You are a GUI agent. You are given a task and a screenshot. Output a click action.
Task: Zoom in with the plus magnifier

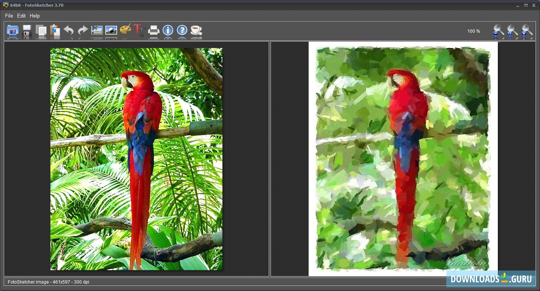(527, 31)
